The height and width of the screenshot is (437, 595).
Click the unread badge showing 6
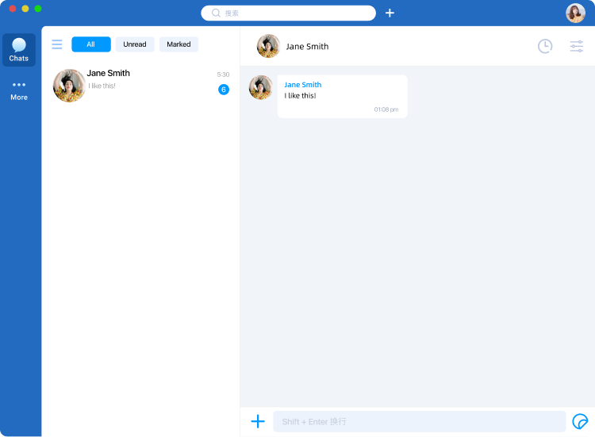[x=224, y=90]
